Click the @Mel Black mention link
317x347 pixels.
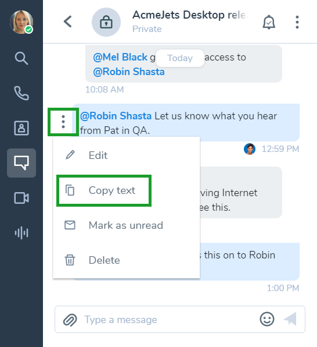click(120, 57)
